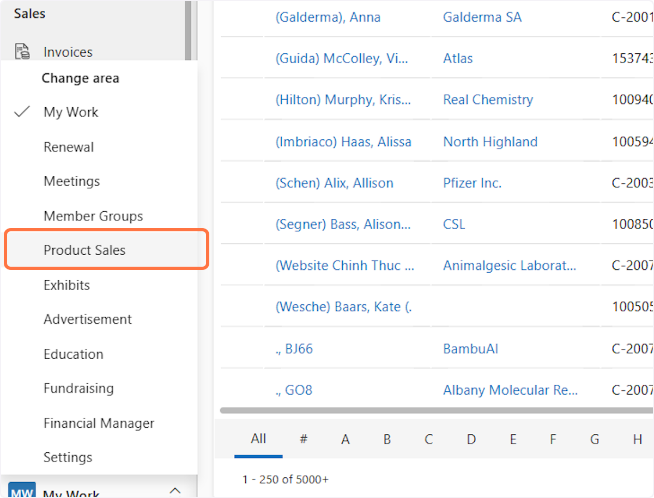This screenshot has width=654, height=498.
Task: Click the MW area badge icon
Action: [22, 491]
